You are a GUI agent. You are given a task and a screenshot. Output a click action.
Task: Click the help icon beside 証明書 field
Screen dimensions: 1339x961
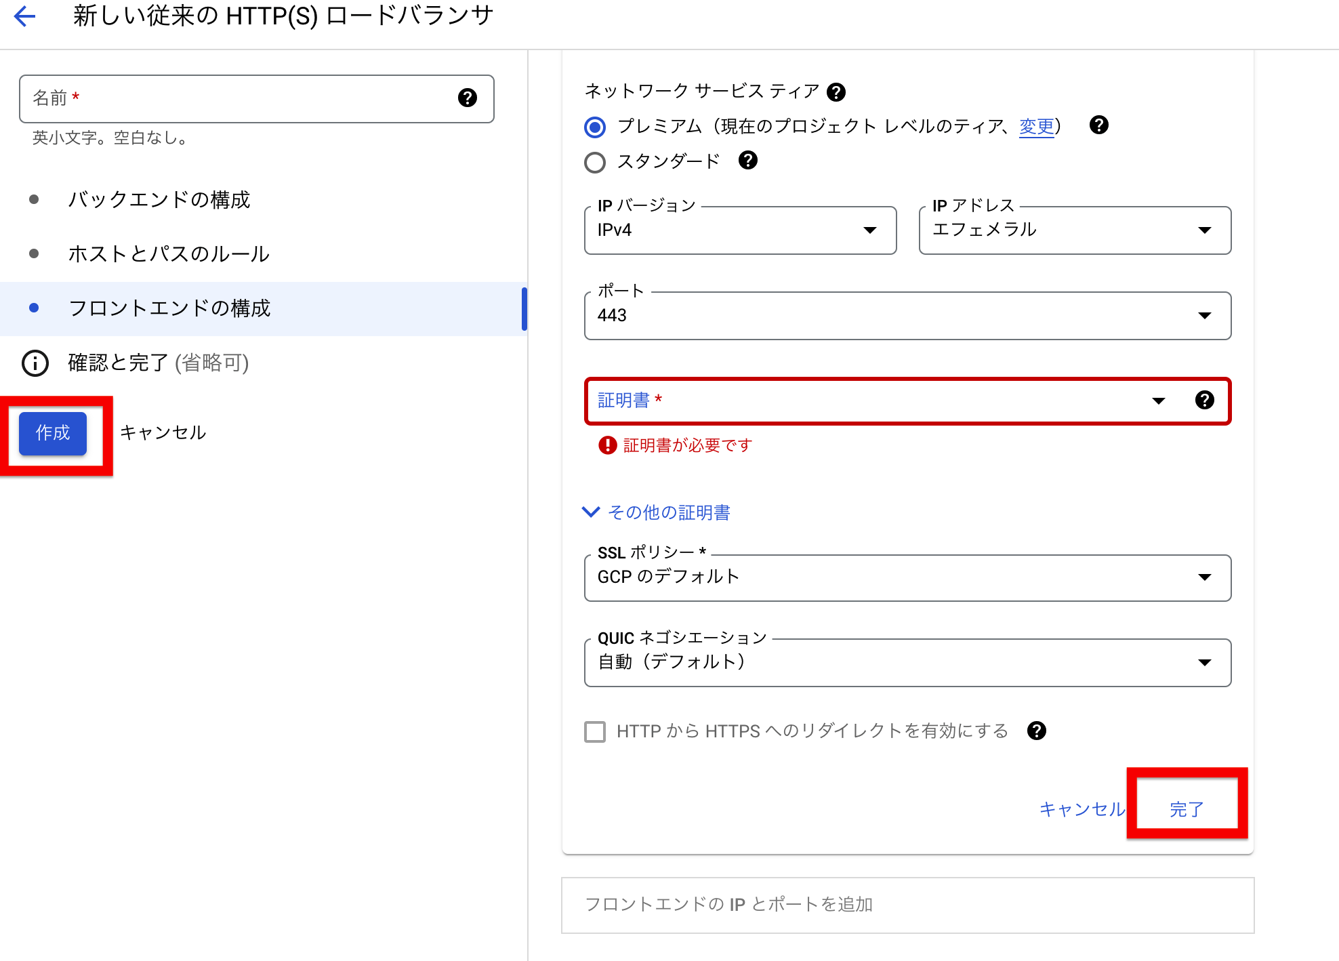pyautogui.click(x=1205, y=401)
